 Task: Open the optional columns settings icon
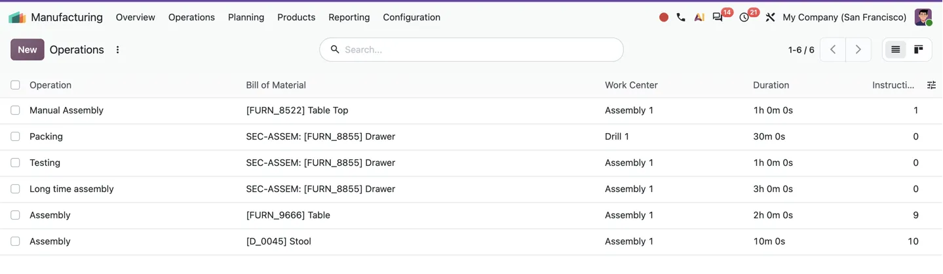click(931, 85)
